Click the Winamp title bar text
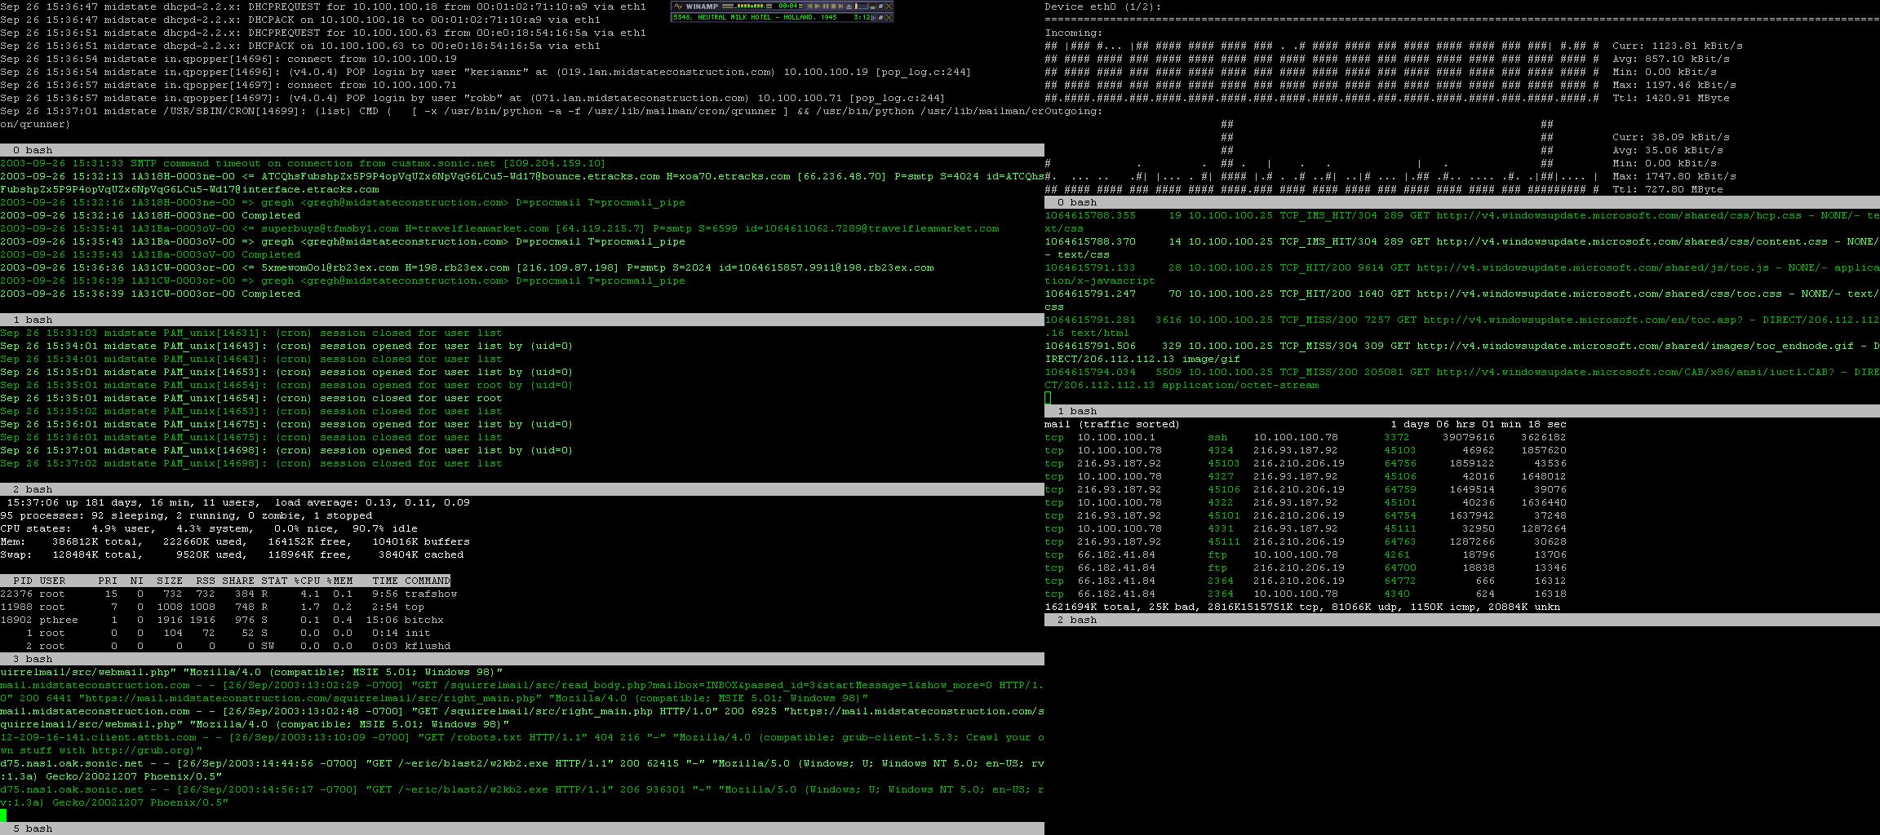This screenshot has width=1880, height=835. coord(702,6)
